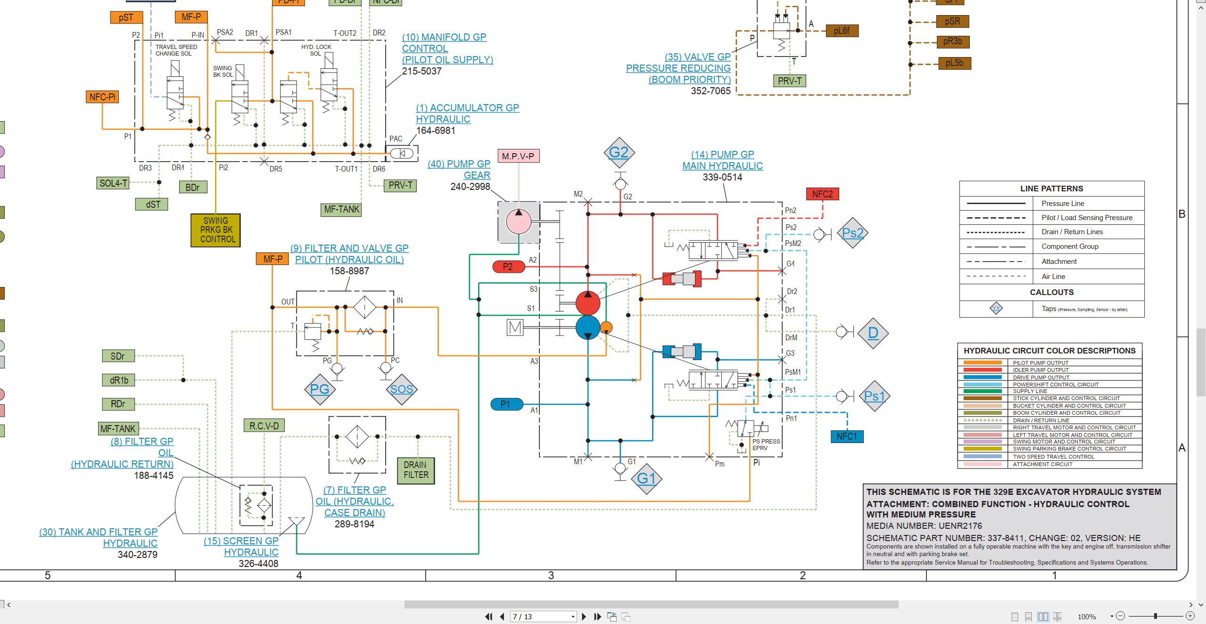Click the Ps2 tap callout diamond
The image size is (1206, 624).
coord(852,233)
